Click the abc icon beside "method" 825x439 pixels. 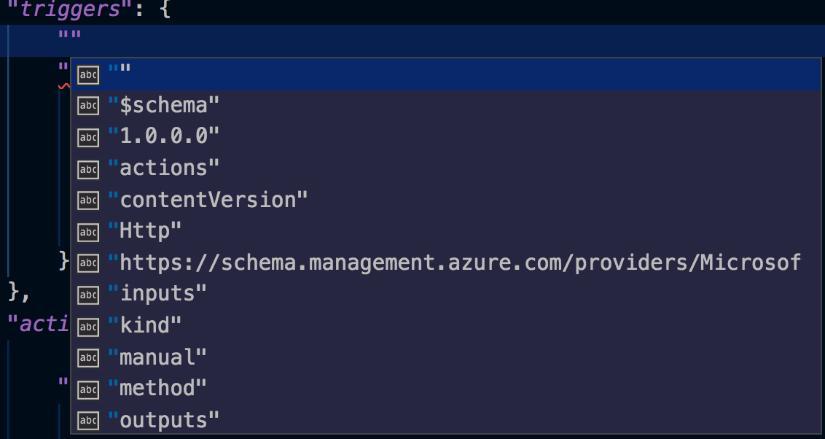pyautogui.click(x=87, y=389)
